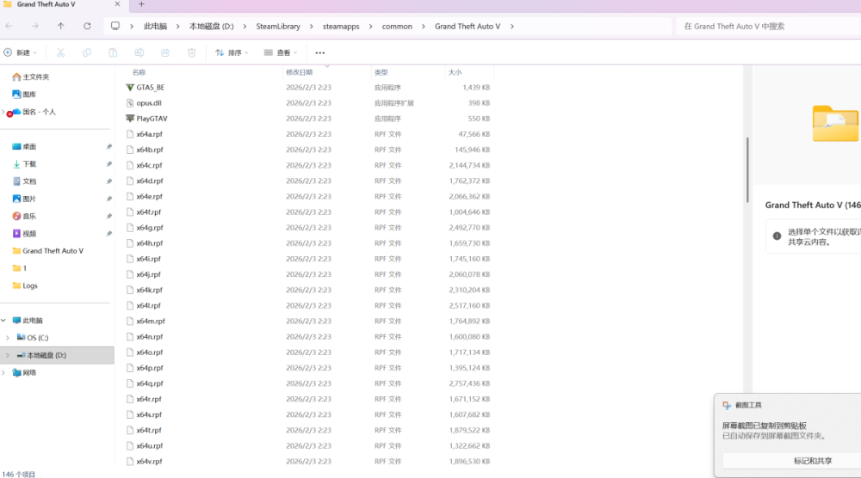
Task: Click the Up directory arrow icon
Action: (61, 26)
